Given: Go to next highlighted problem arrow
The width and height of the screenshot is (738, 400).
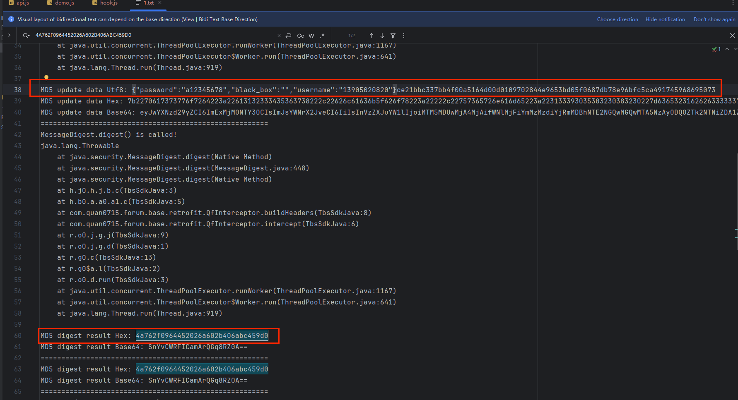Looking at the screenshot, I should 735,49.
